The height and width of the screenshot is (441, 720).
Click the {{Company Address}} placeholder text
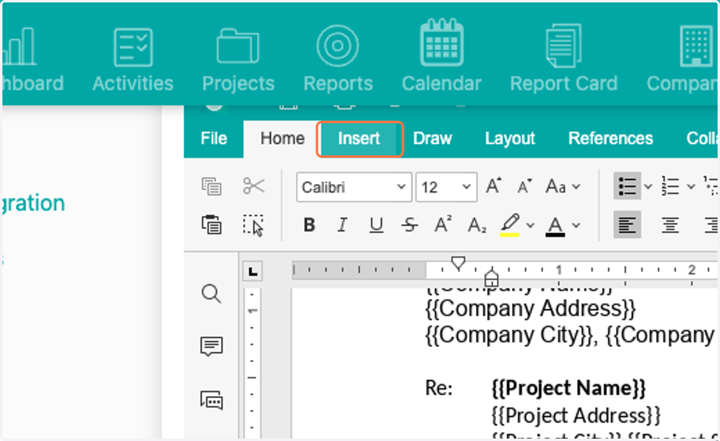point(530,308)
